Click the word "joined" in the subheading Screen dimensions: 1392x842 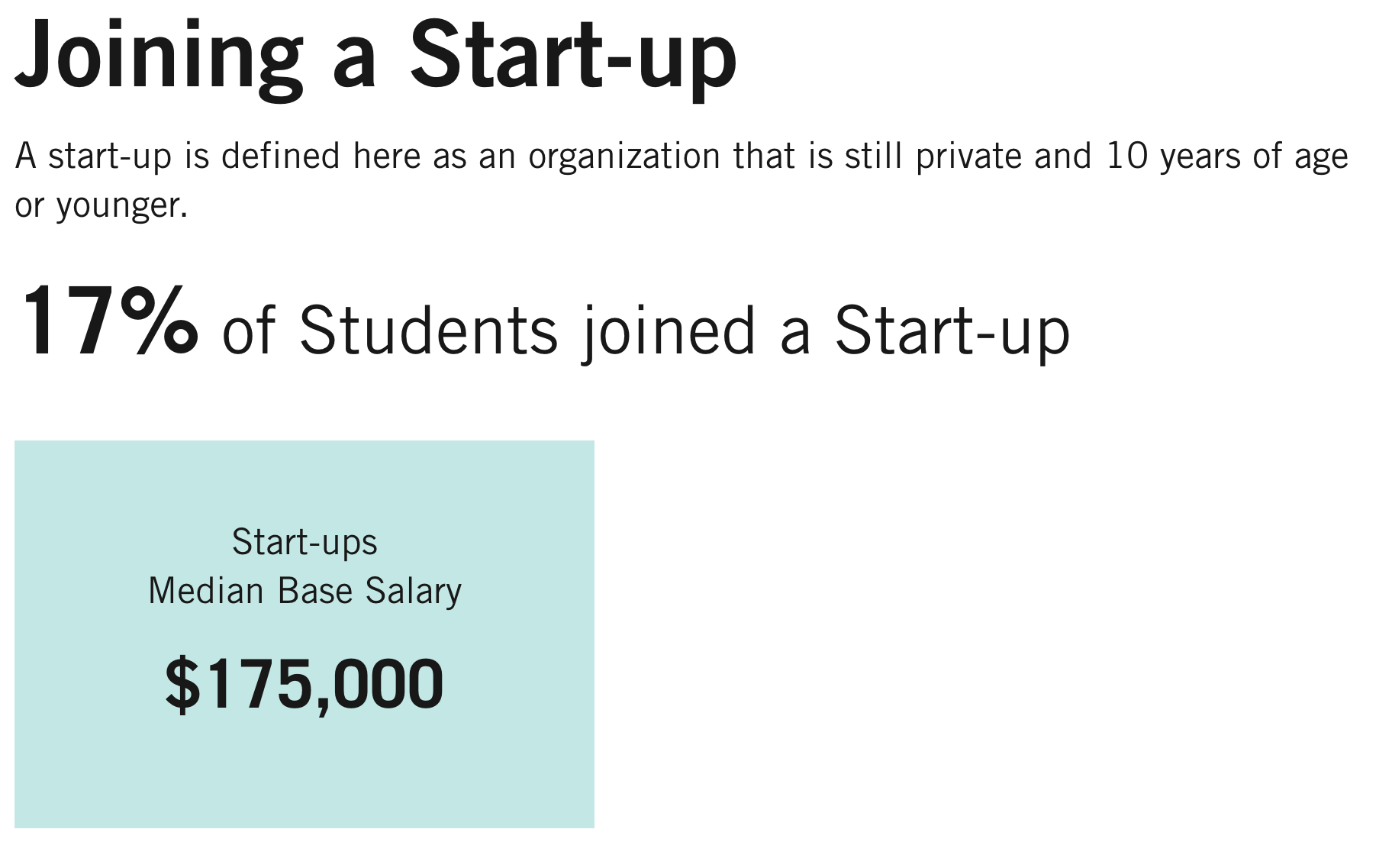[670, 331]
